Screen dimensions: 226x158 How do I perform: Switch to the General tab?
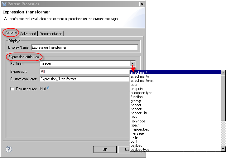11,33
